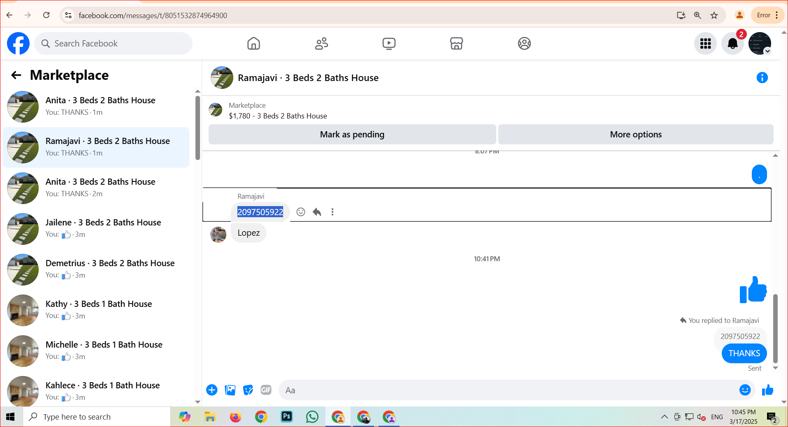Open more options for 2097505922 message

[332, 212]
